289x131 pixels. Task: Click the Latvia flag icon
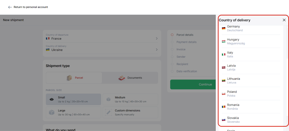tap(224, 67)
